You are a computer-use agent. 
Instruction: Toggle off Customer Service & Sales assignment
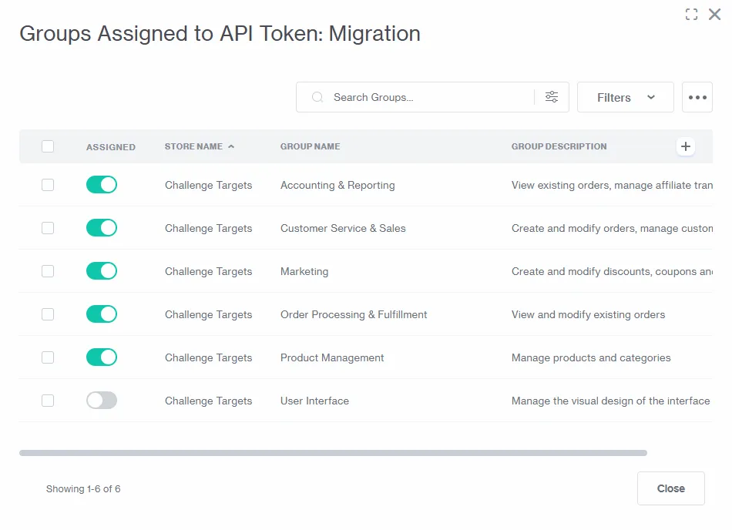point(101,228)
